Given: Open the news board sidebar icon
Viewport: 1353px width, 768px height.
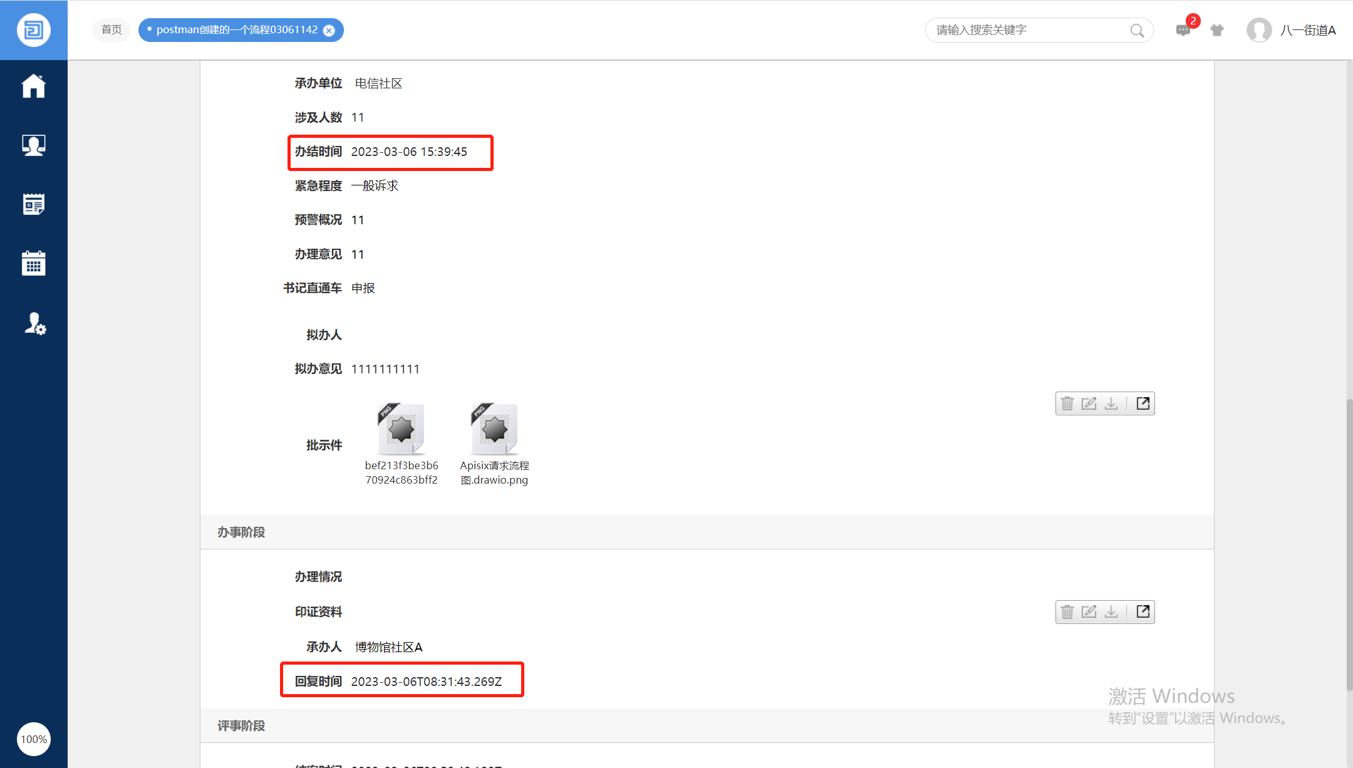Looking at the screenshot, I should click(x=34, y=204).
